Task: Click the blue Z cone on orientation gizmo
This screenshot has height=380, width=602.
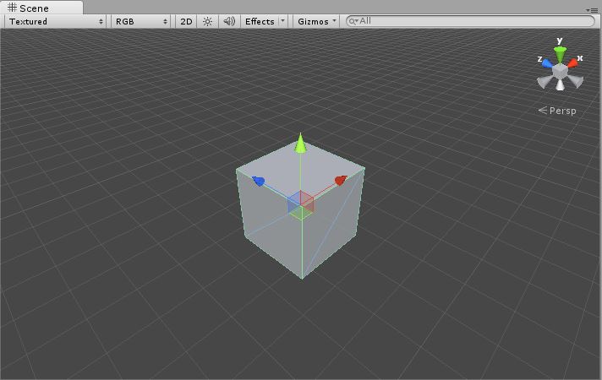Action: point(547,63)
